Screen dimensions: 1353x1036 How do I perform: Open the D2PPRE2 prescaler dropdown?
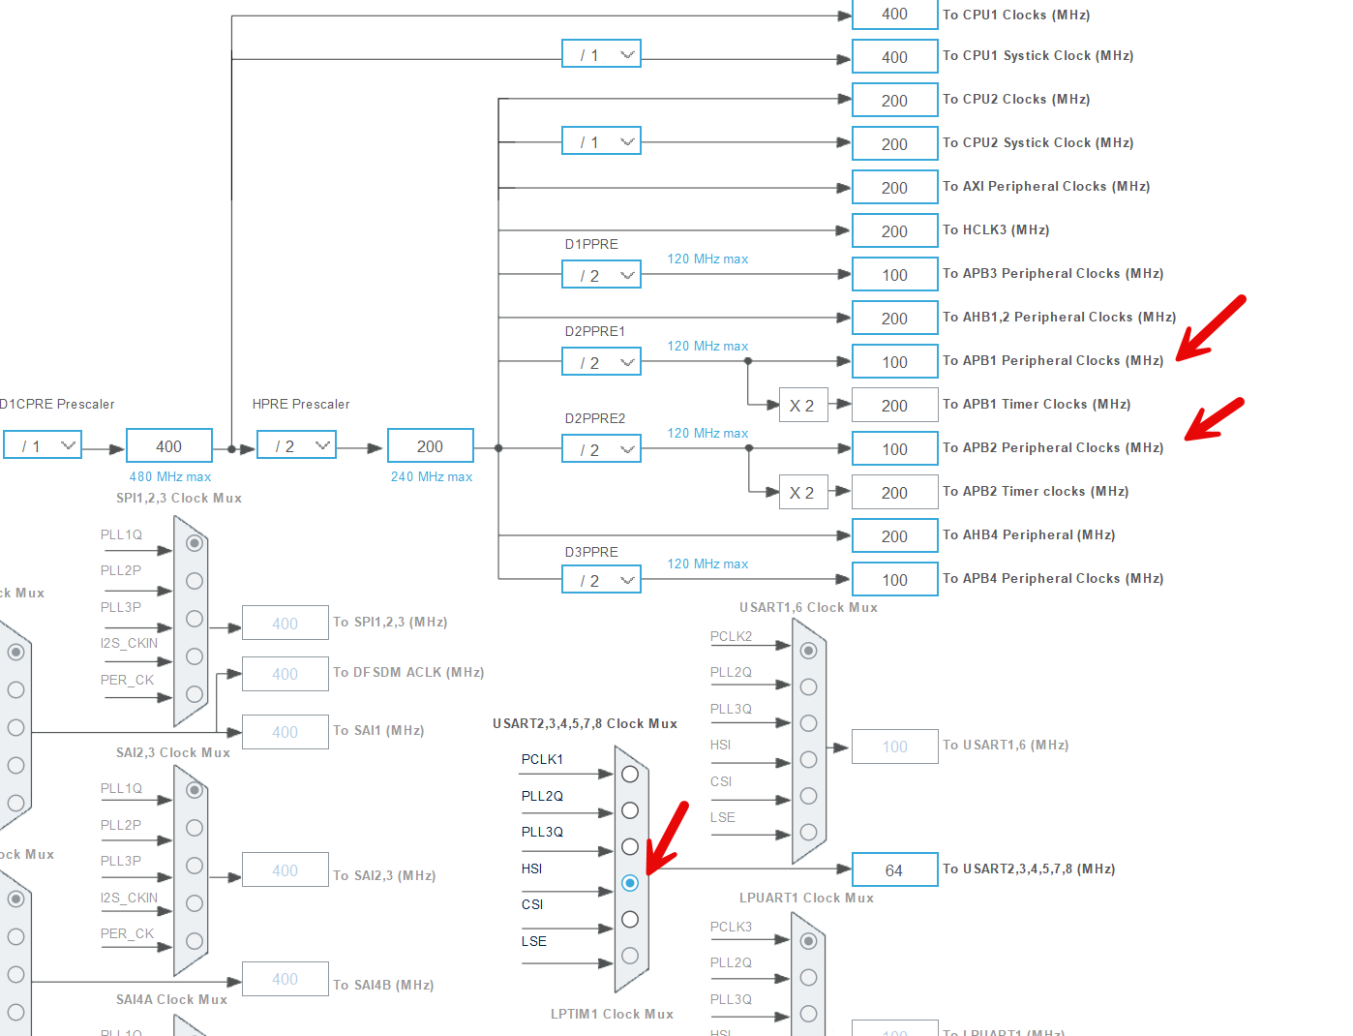(x=601, y=448)
